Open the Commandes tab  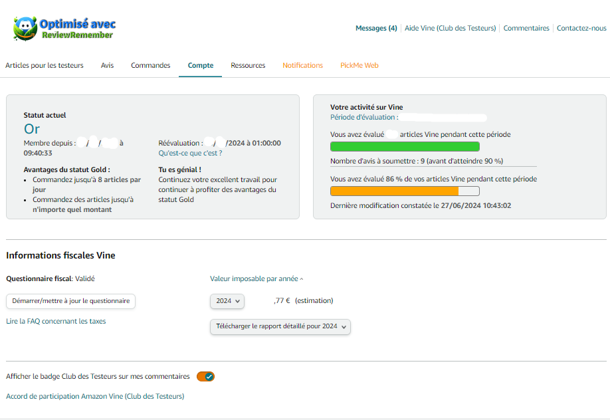pos(150,65)
